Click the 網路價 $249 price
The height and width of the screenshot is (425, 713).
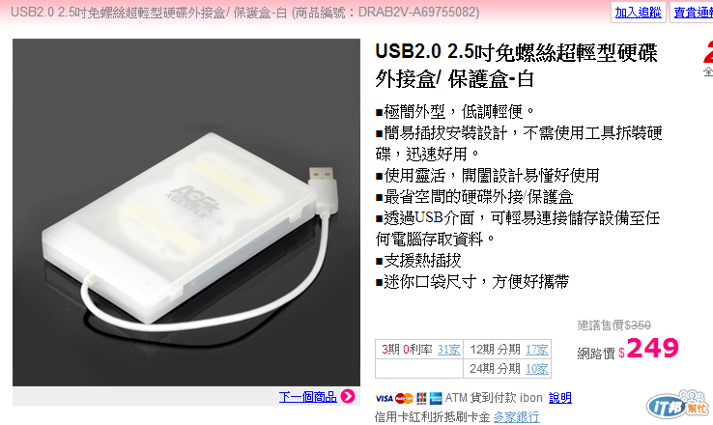click(628, 349)
